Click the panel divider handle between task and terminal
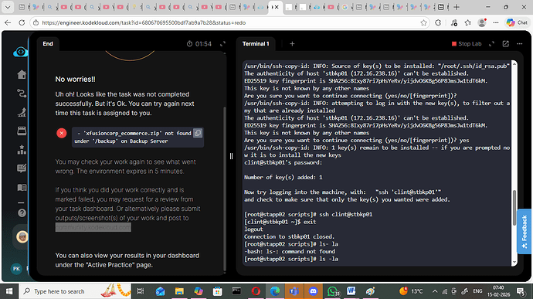 coord(231,156)
